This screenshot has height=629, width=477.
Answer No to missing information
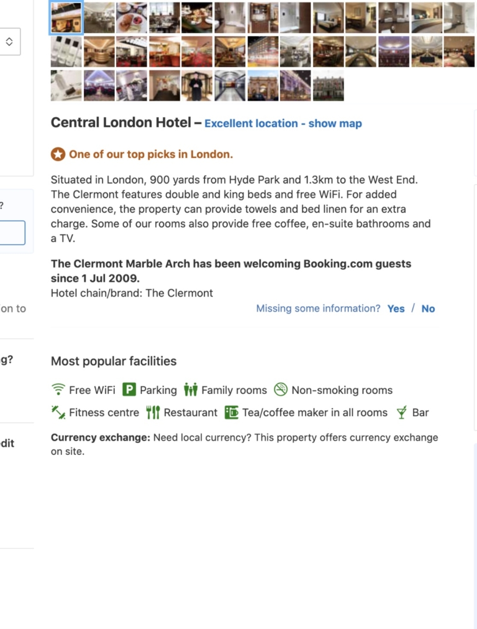pyautogui.click(x=428, y=309)
